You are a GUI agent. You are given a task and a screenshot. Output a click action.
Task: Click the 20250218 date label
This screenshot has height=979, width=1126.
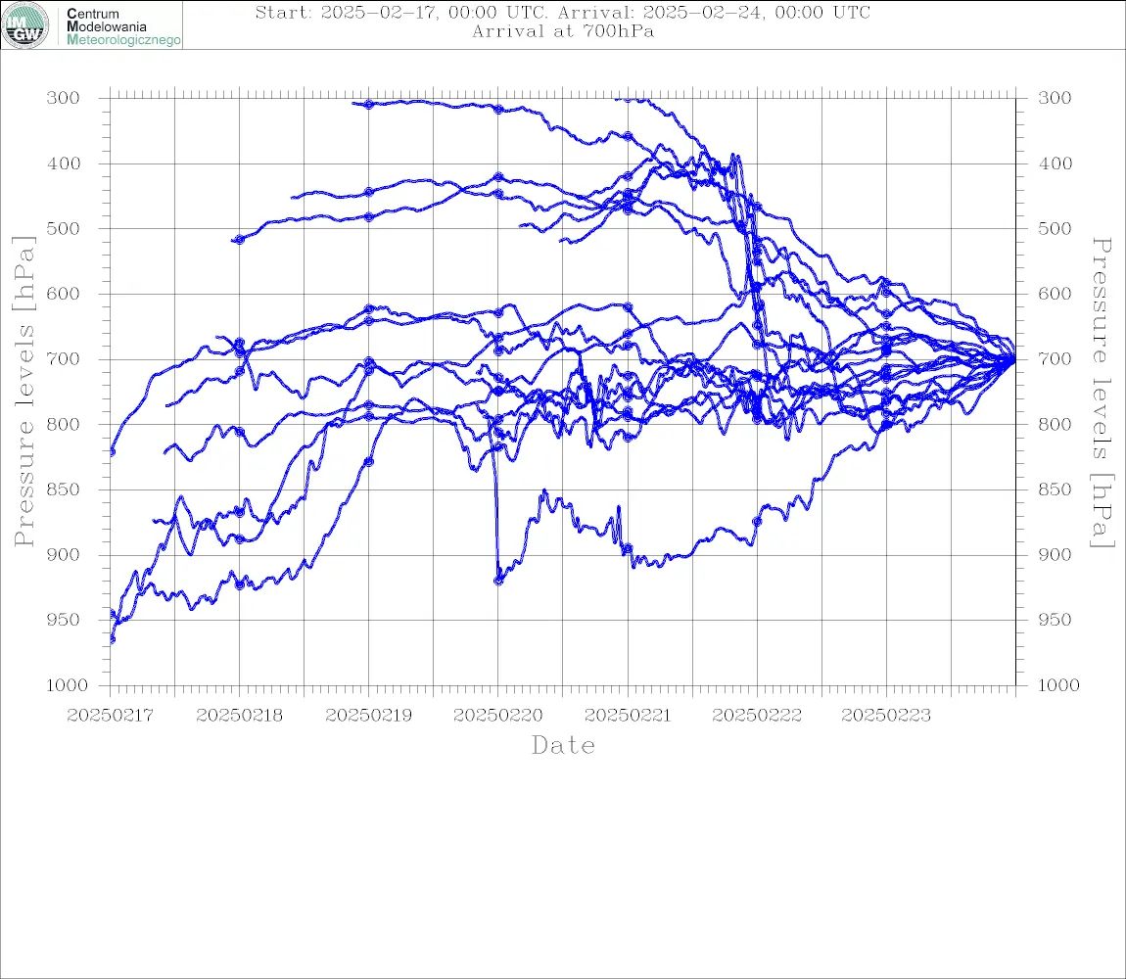coord(239,716)
